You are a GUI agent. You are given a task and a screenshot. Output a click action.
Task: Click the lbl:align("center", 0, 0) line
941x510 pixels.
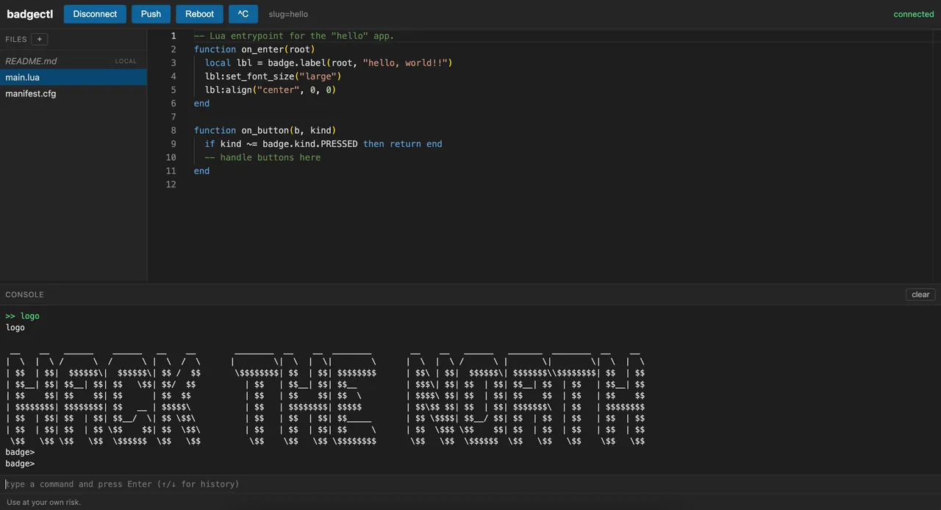271,90
